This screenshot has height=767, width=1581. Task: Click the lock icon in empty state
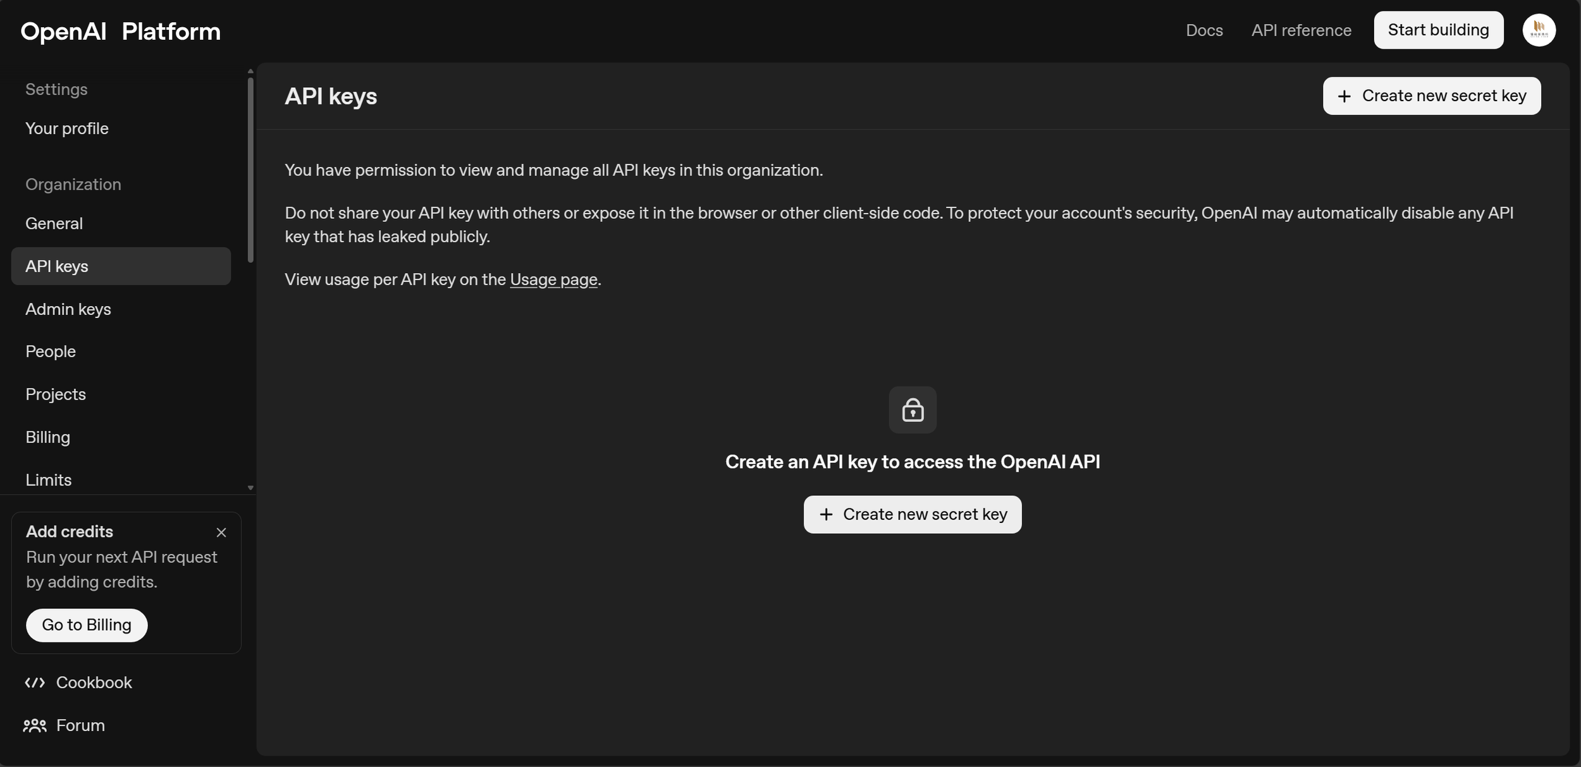tap(912, 410)
